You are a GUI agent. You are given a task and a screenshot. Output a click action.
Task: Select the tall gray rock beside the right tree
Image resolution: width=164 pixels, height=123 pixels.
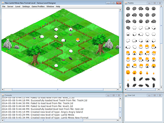pos(109,44)
